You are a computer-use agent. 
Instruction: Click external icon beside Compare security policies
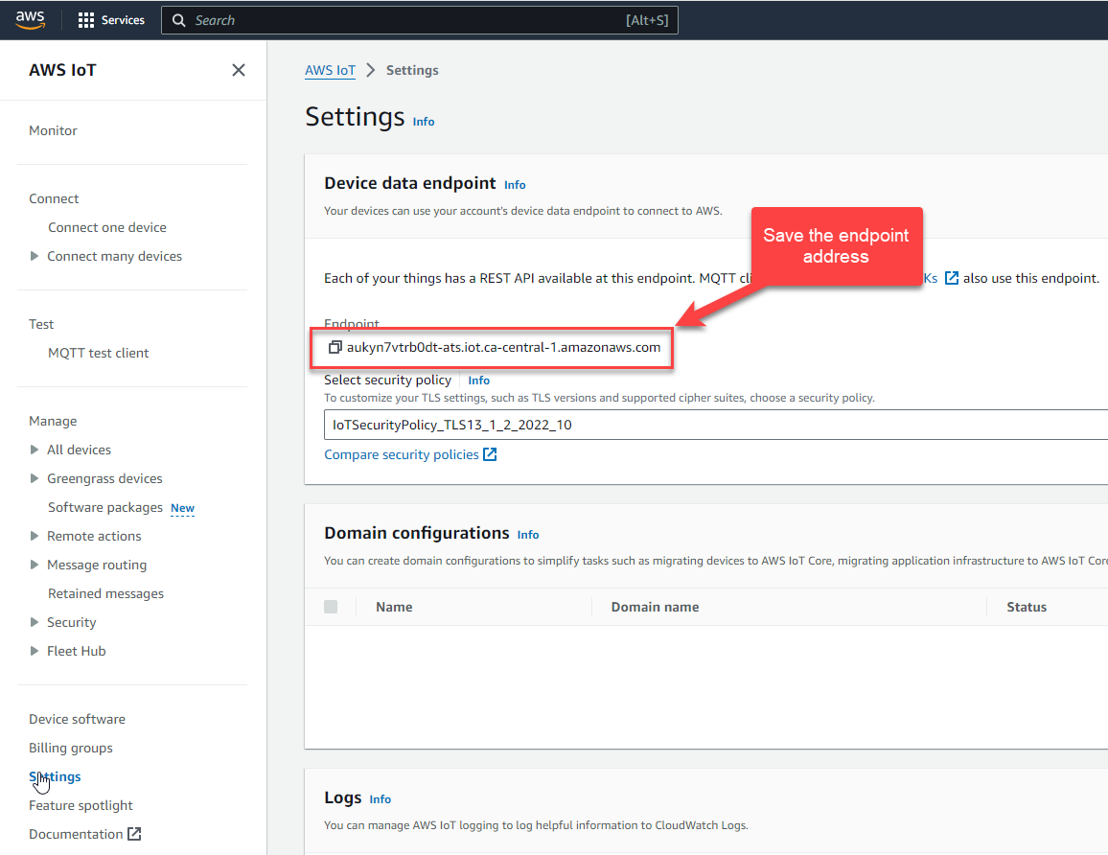pyautogui.click(x=490, y=454)
